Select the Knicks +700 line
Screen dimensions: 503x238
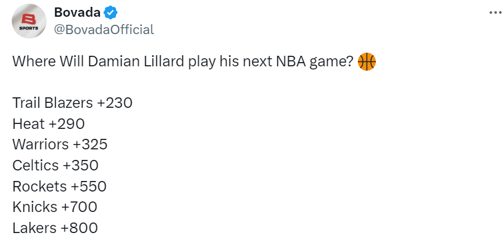click(55, 207)
